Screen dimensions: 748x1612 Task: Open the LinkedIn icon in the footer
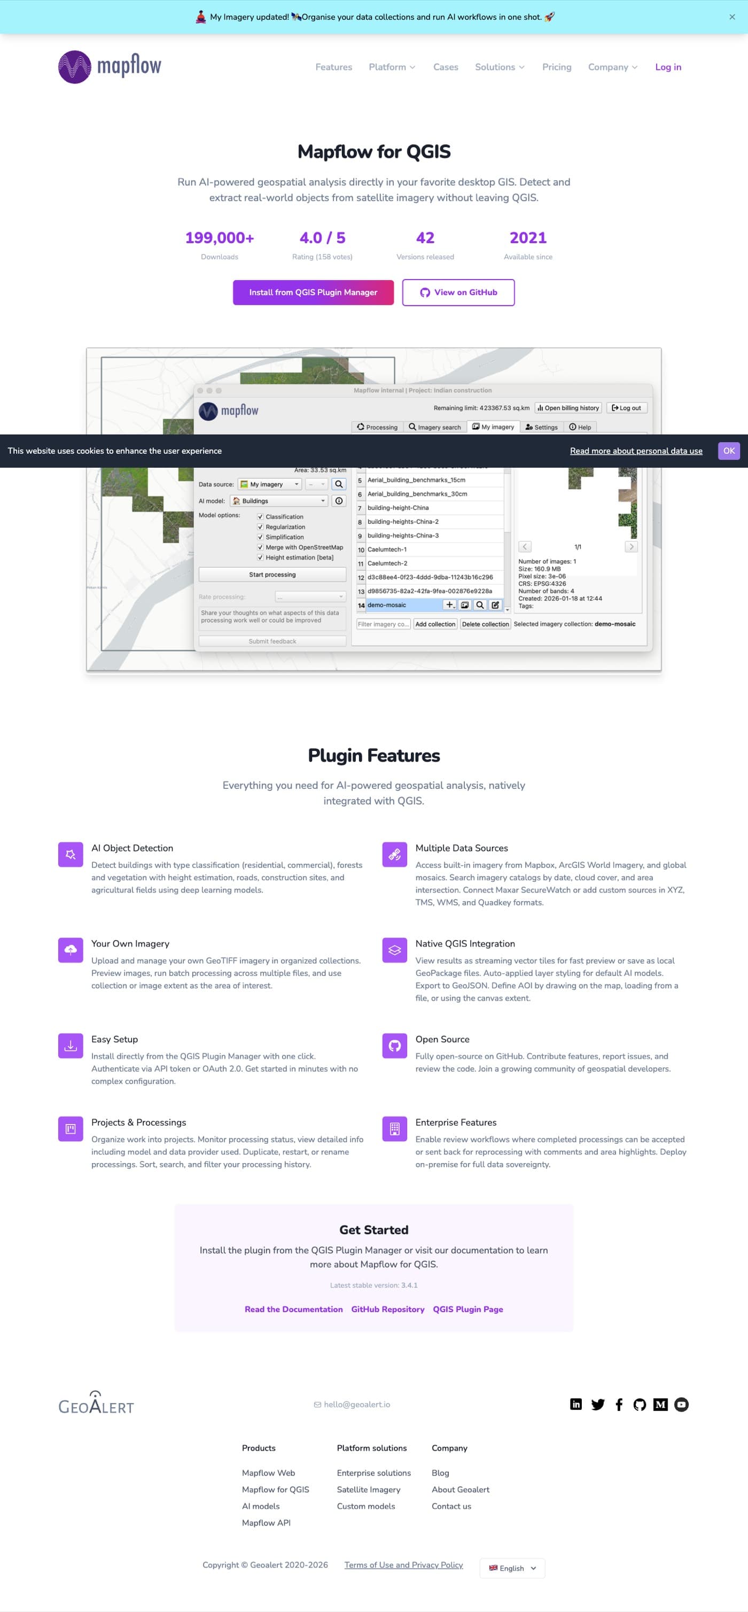tap(576, 1404)
